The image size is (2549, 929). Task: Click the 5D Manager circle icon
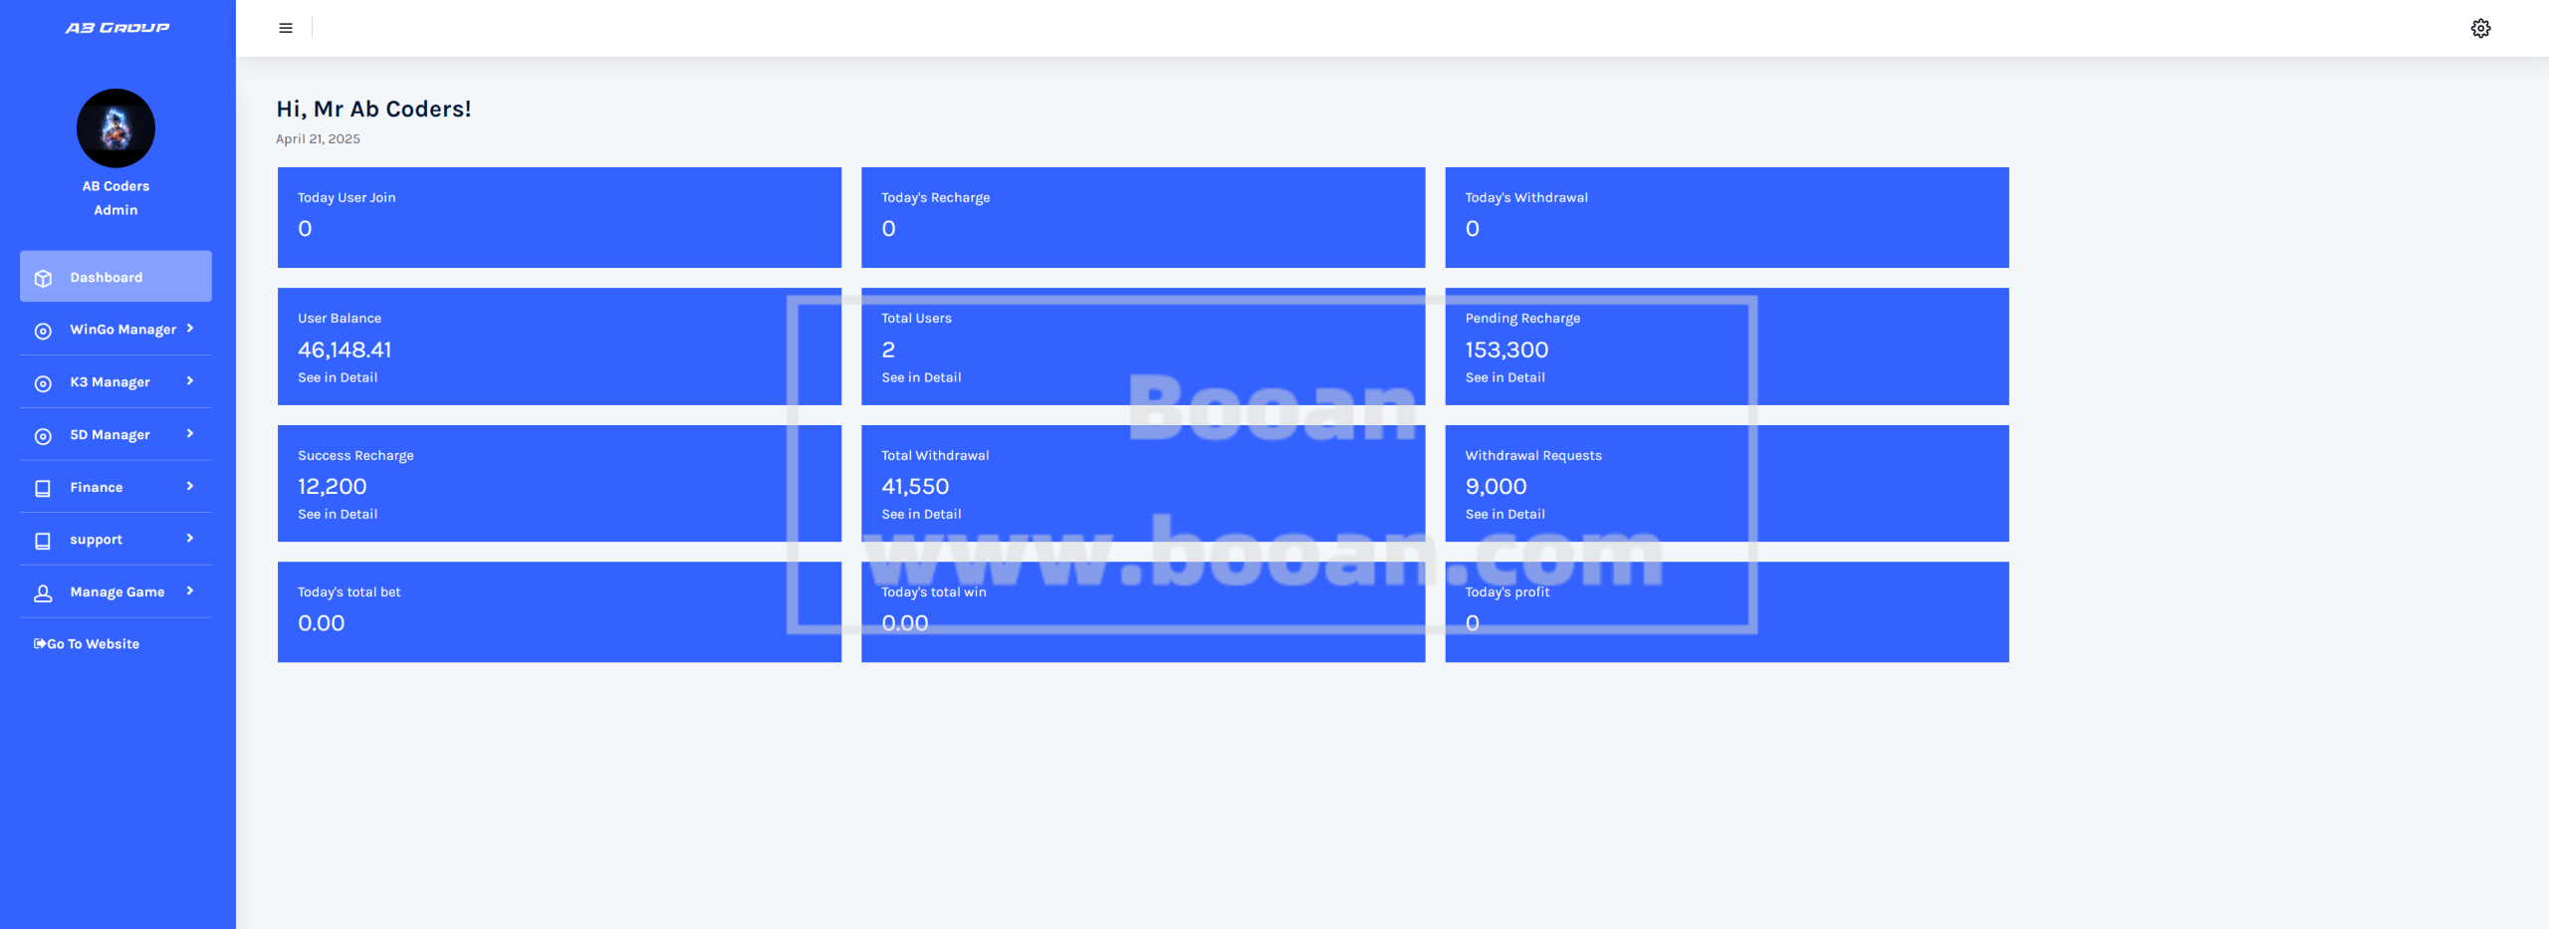point(43,436)
